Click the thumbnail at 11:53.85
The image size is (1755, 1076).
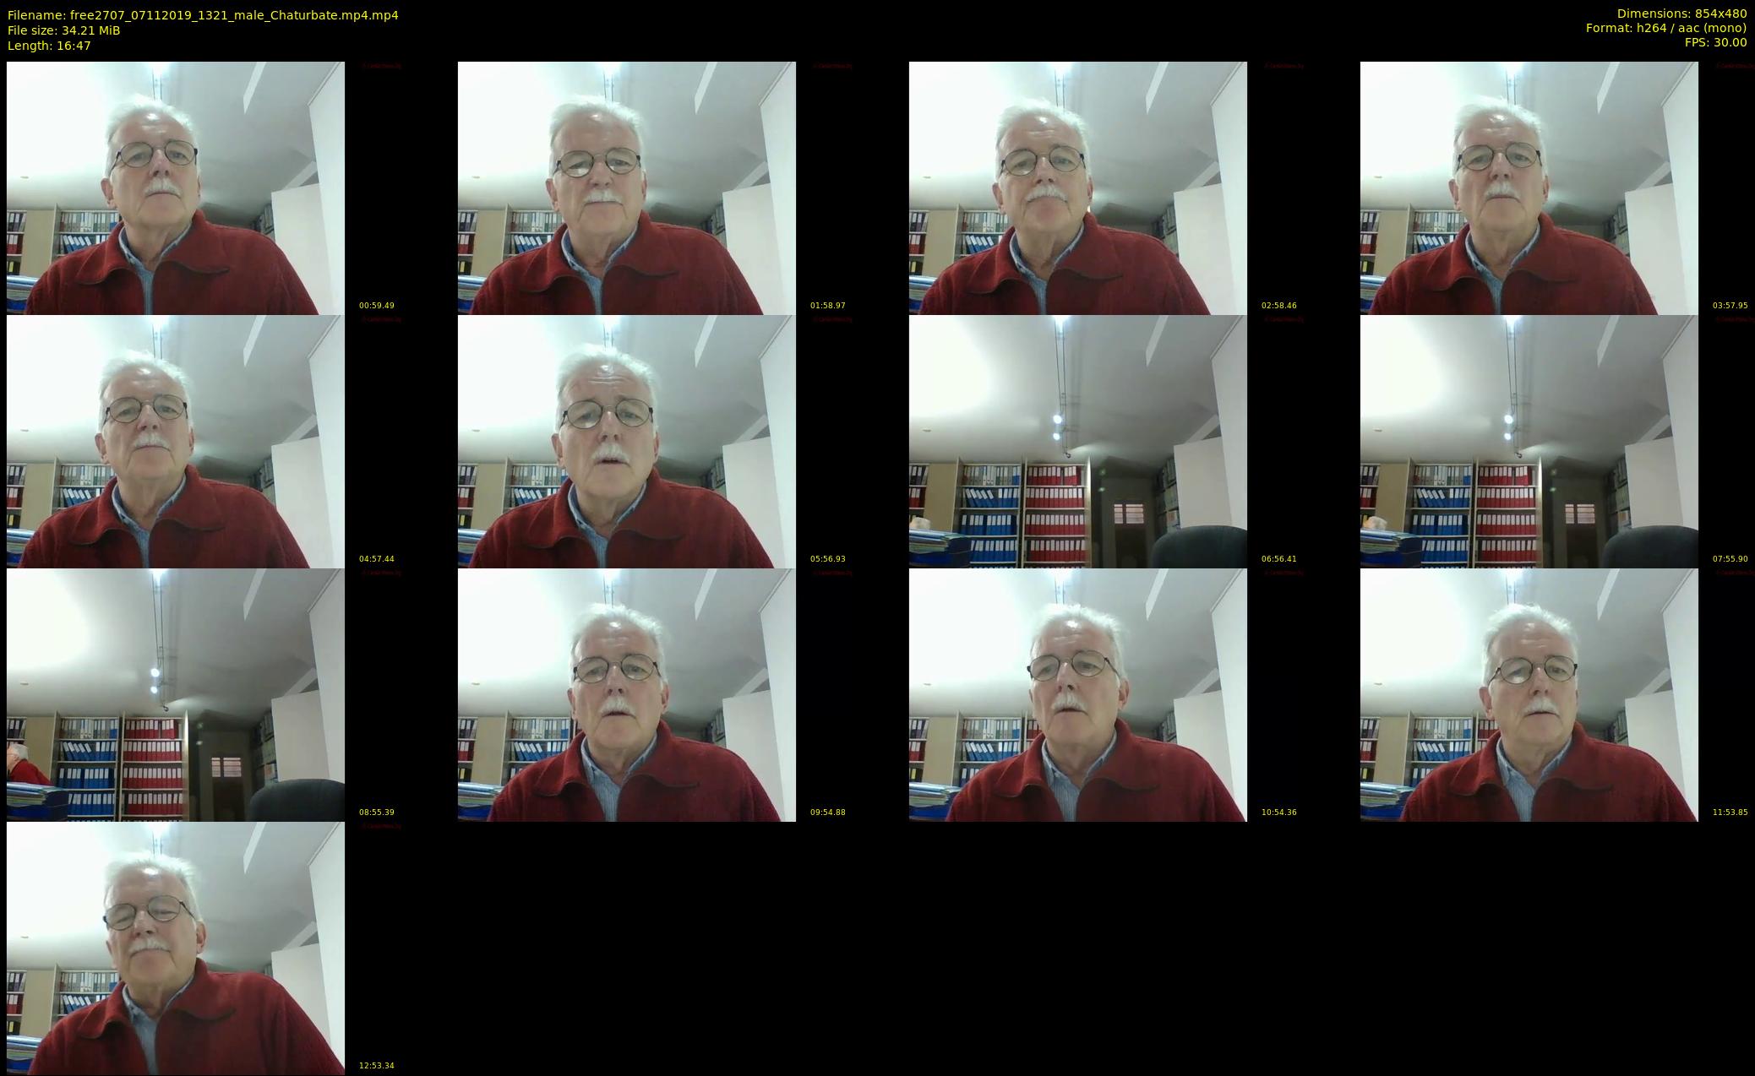pyautogui.click(x=1529, y=694)
